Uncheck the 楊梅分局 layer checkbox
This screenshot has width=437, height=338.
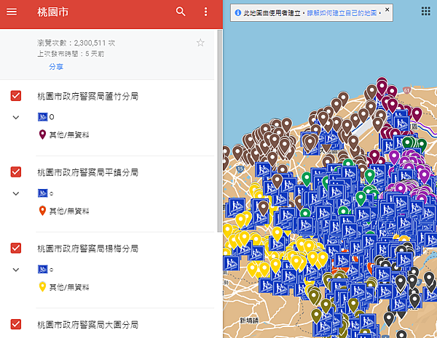(x=16, y=248)
